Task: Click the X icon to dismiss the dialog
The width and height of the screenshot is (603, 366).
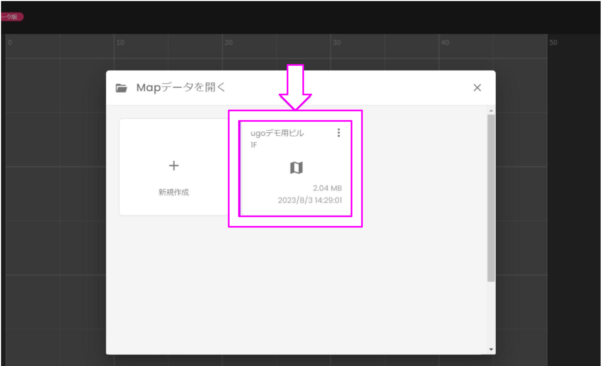Action: point(477,88)
